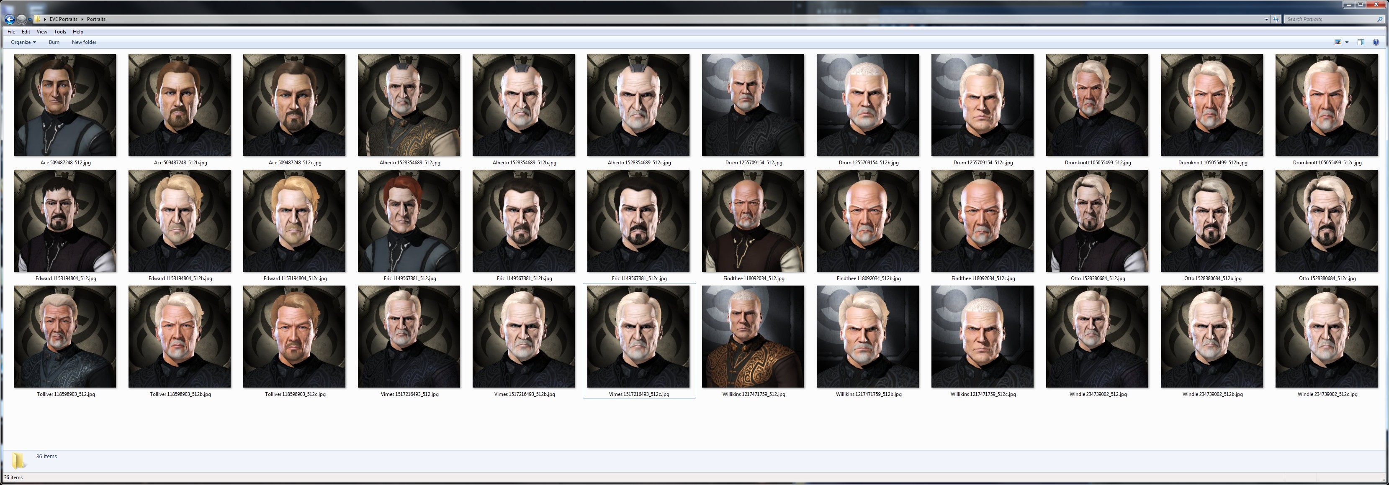Expand the view options dropdown arrow
1389x485 pixels.
(x=1346, y=42)
